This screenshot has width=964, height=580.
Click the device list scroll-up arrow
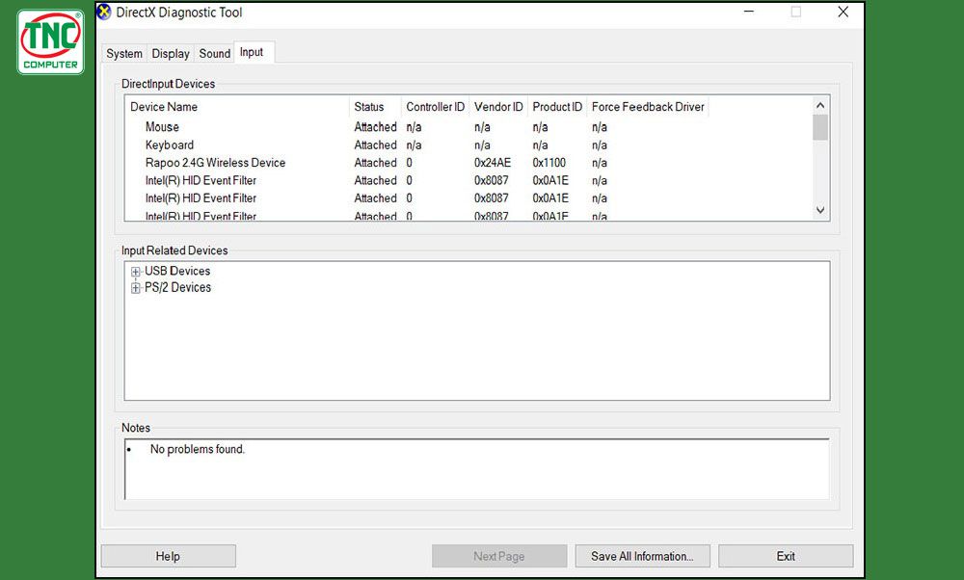(820, 105)
